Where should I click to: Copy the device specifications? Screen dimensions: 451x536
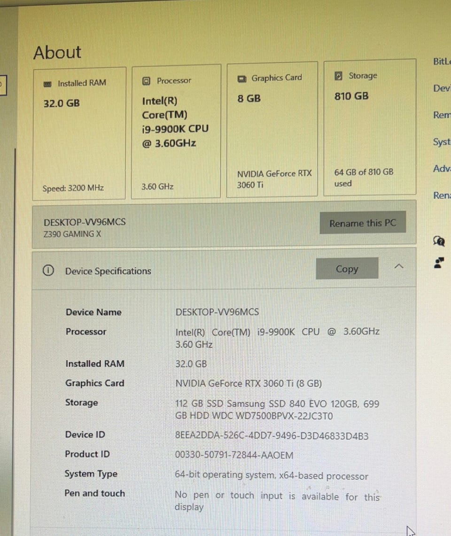347,269
